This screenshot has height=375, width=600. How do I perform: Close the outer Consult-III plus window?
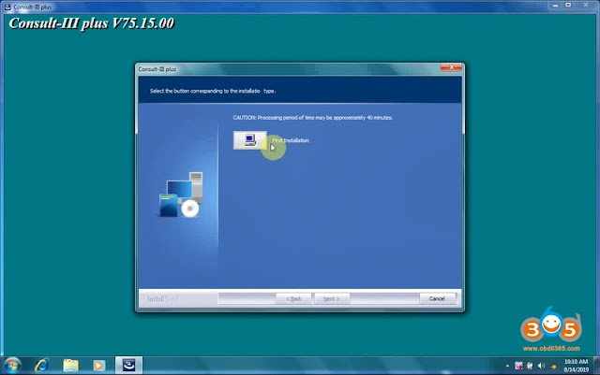point(585,6)
